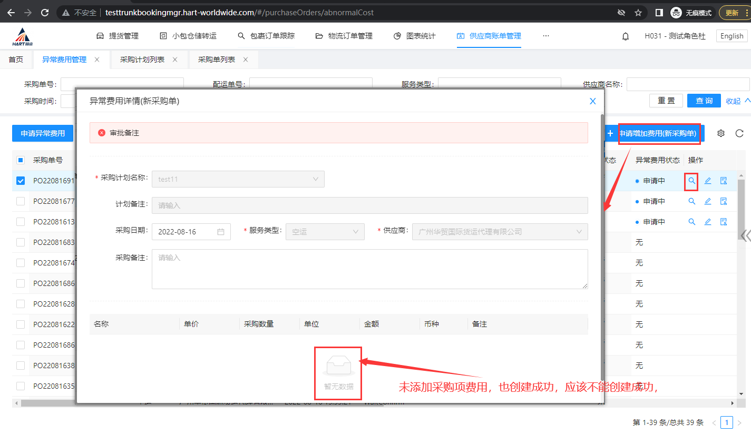Open the 物流订单管理 menu

point(344,36)
